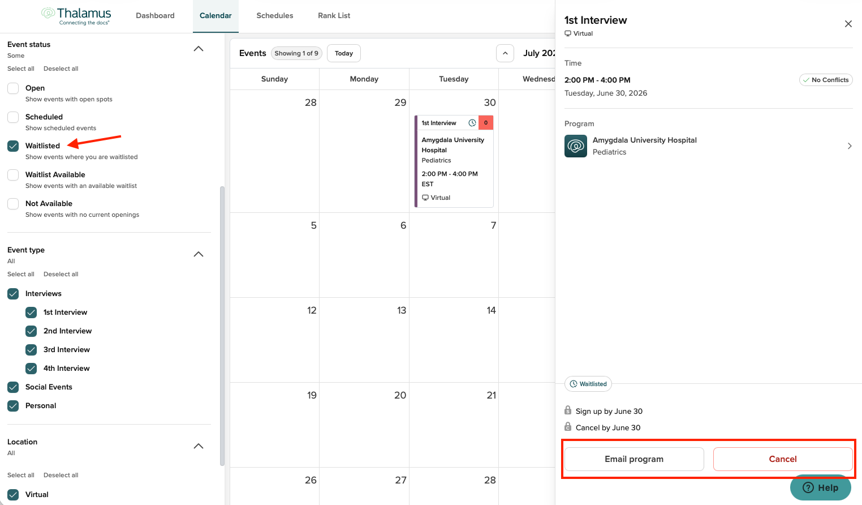Uncheck the 2nd Interview checkbox

tap(31, 331)
